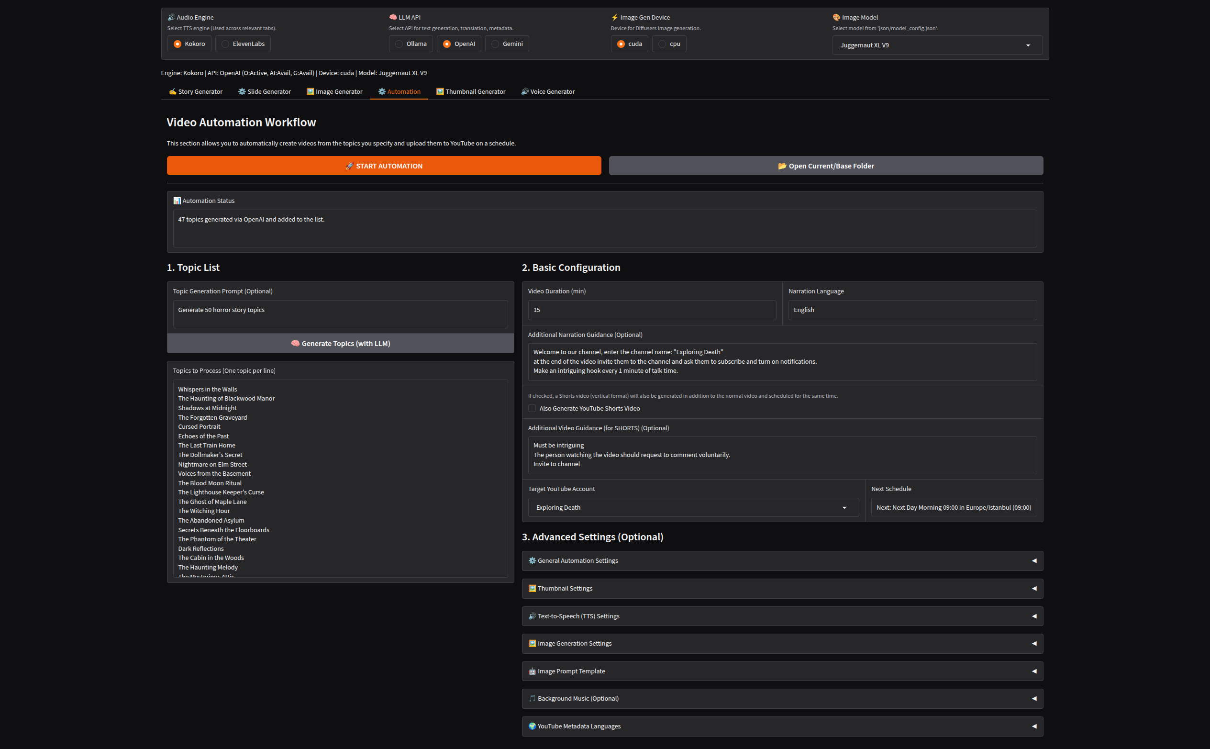
Task: Click picture icon of Image Generation Settings
Action: 532,644
